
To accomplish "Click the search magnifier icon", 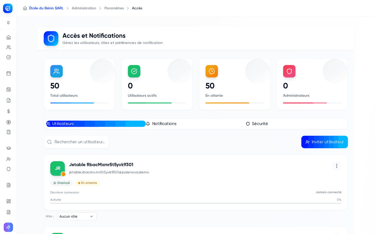I will pos(49,142).
